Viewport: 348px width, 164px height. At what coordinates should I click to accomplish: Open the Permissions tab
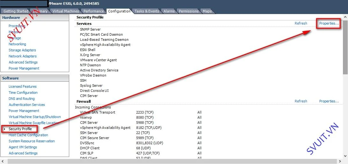point(189,11)
